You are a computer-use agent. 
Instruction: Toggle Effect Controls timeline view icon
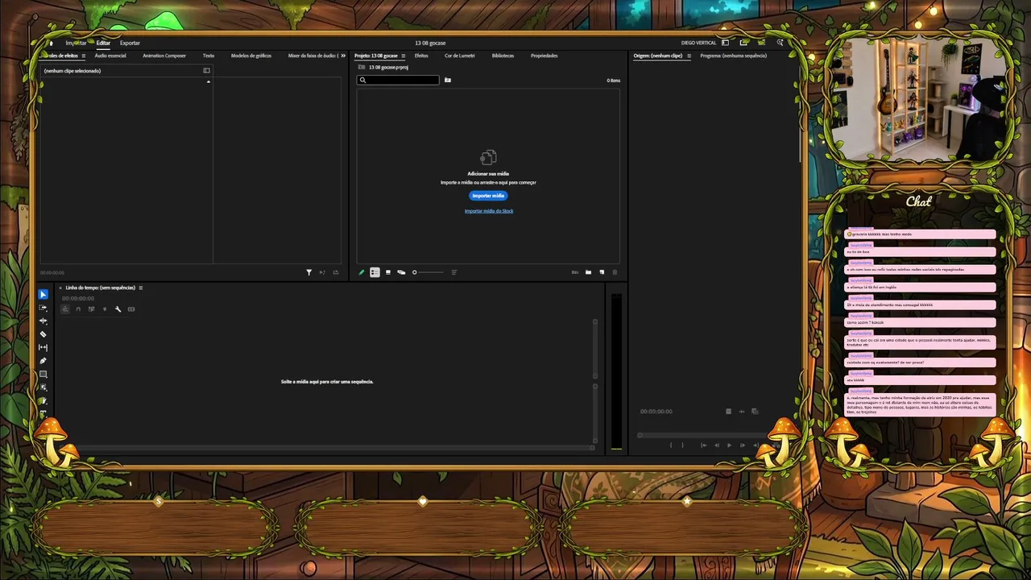(206, 70)
